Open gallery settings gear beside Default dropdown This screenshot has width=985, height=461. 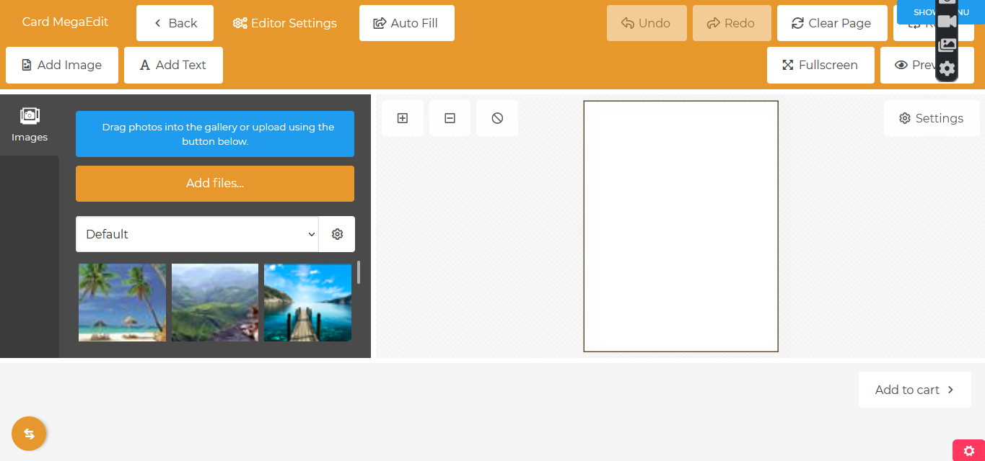pos(337,234)
